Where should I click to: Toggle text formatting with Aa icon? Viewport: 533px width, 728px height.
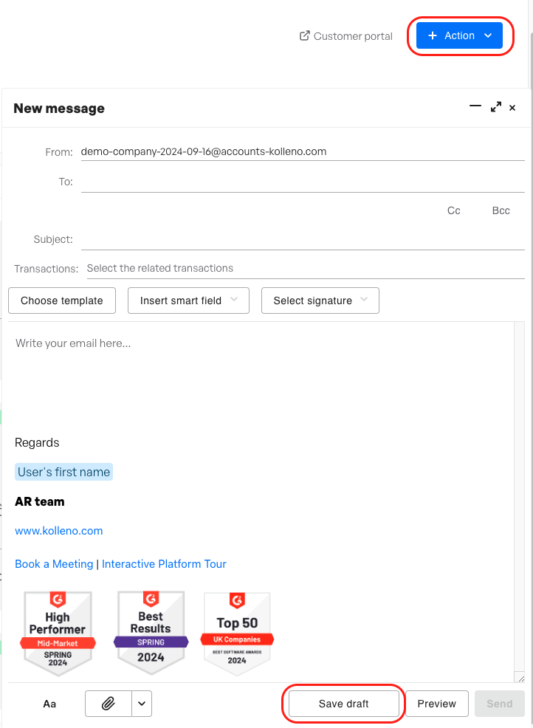click(49, 704)
